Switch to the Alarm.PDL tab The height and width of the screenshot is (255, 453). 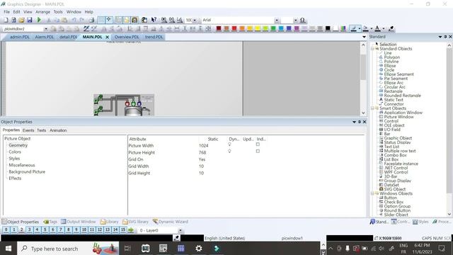pyautogui.click(x=44, y=37)
